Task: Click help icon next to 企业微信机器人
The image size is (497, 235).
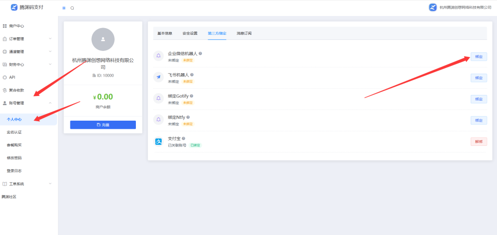Action: [x=200, y=53]
